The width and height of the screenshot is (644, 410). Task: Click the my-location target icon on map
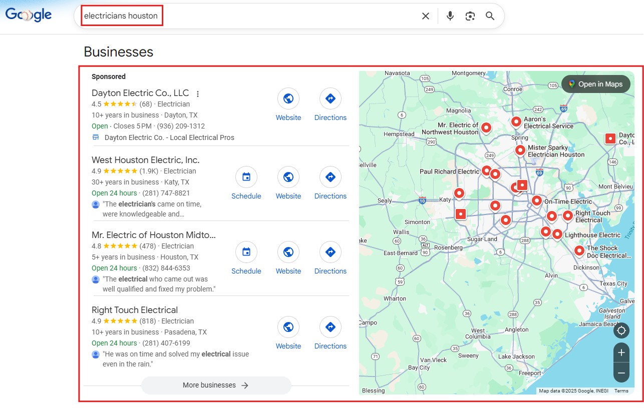click(621, 330)
